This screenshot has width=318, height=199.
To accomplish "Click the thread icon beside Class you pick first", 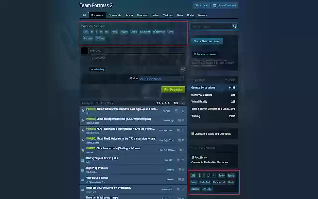I will click(x=83, y=160).
